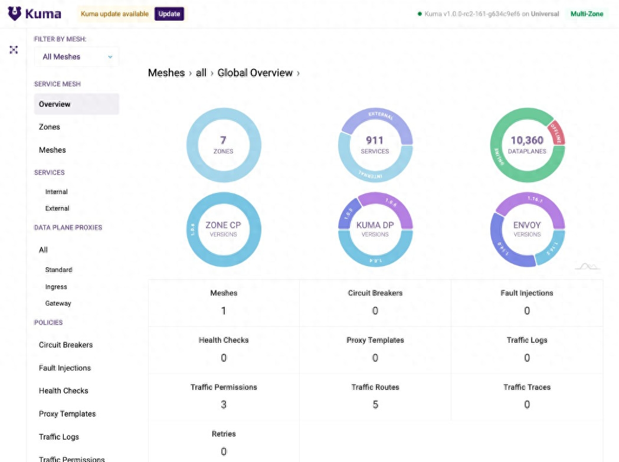
Task: Open External services page
Action: [x=57, y=208]
